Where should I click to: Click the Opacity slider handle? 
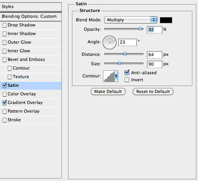(140, 29)
